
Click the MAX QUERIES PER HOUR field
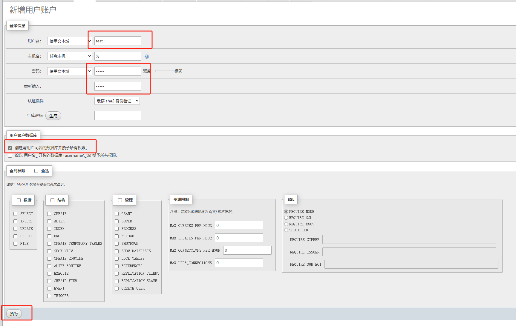coord(239,225)
